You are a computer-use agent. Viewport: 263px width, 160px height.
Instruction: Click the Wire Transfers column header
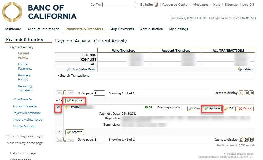pyautogui.click(x=124, y=50)
